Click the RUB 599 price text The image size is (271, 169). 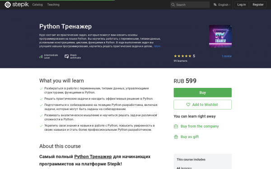[185, 81]
